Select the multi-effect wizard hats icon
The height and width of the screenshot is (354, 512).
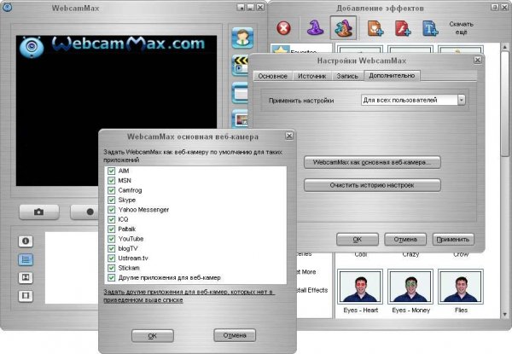[x=343, y=28]
